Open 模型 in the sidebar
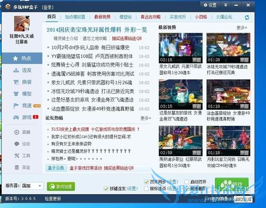266x208 pixels. (x=22, y=94)
